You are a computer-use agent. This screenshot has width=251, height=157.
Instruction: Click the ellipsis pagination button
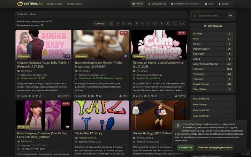(175, 24)
